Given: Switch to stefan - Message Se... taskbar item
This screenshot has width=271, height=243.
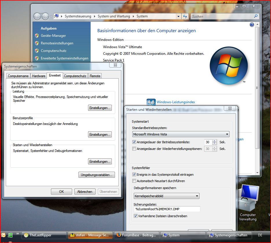Looking at the screenshot, I should pos(90,235).
